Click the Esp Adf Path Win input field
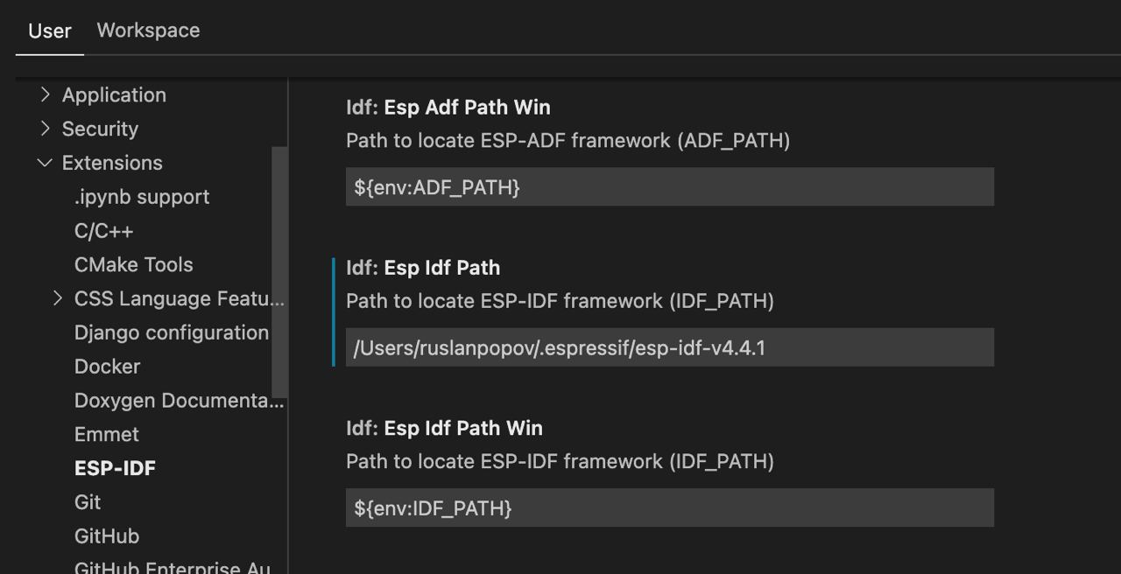1121x574 pixels. [669, 187]
